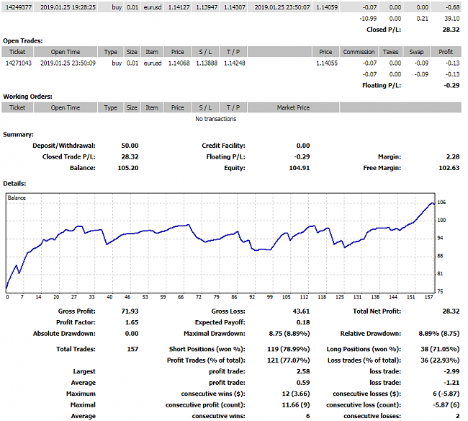Click Long Positions value 38 (71.05%)
Screen dimensions: 468x421
click(440, 350)
